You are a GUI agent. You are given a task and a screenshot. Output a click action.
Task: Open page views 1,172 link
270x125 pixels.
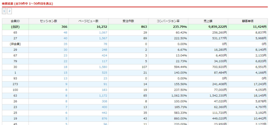103,96
